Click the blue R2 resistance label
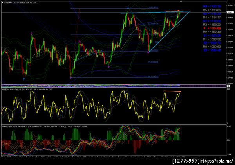This screenshot has width=235, height=165. coord(212,14)
